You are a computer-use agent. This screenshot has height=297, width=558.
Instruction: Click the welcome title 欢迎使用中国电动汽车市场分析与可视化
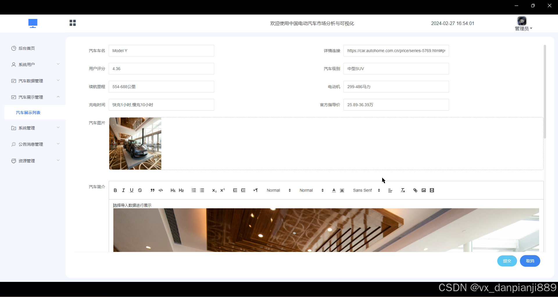click(312, 23)
